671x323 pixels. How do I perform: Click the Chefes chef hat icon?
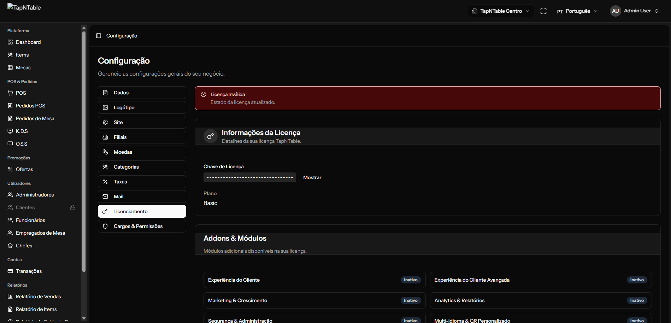[10, 246]
